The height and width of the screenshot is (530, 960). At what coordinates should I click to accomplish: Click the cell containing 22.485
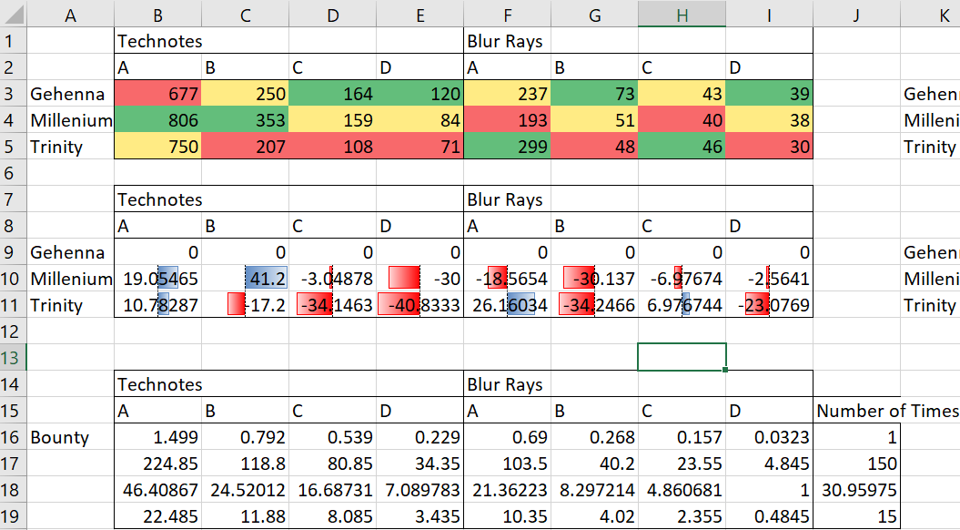pos(158,516)
